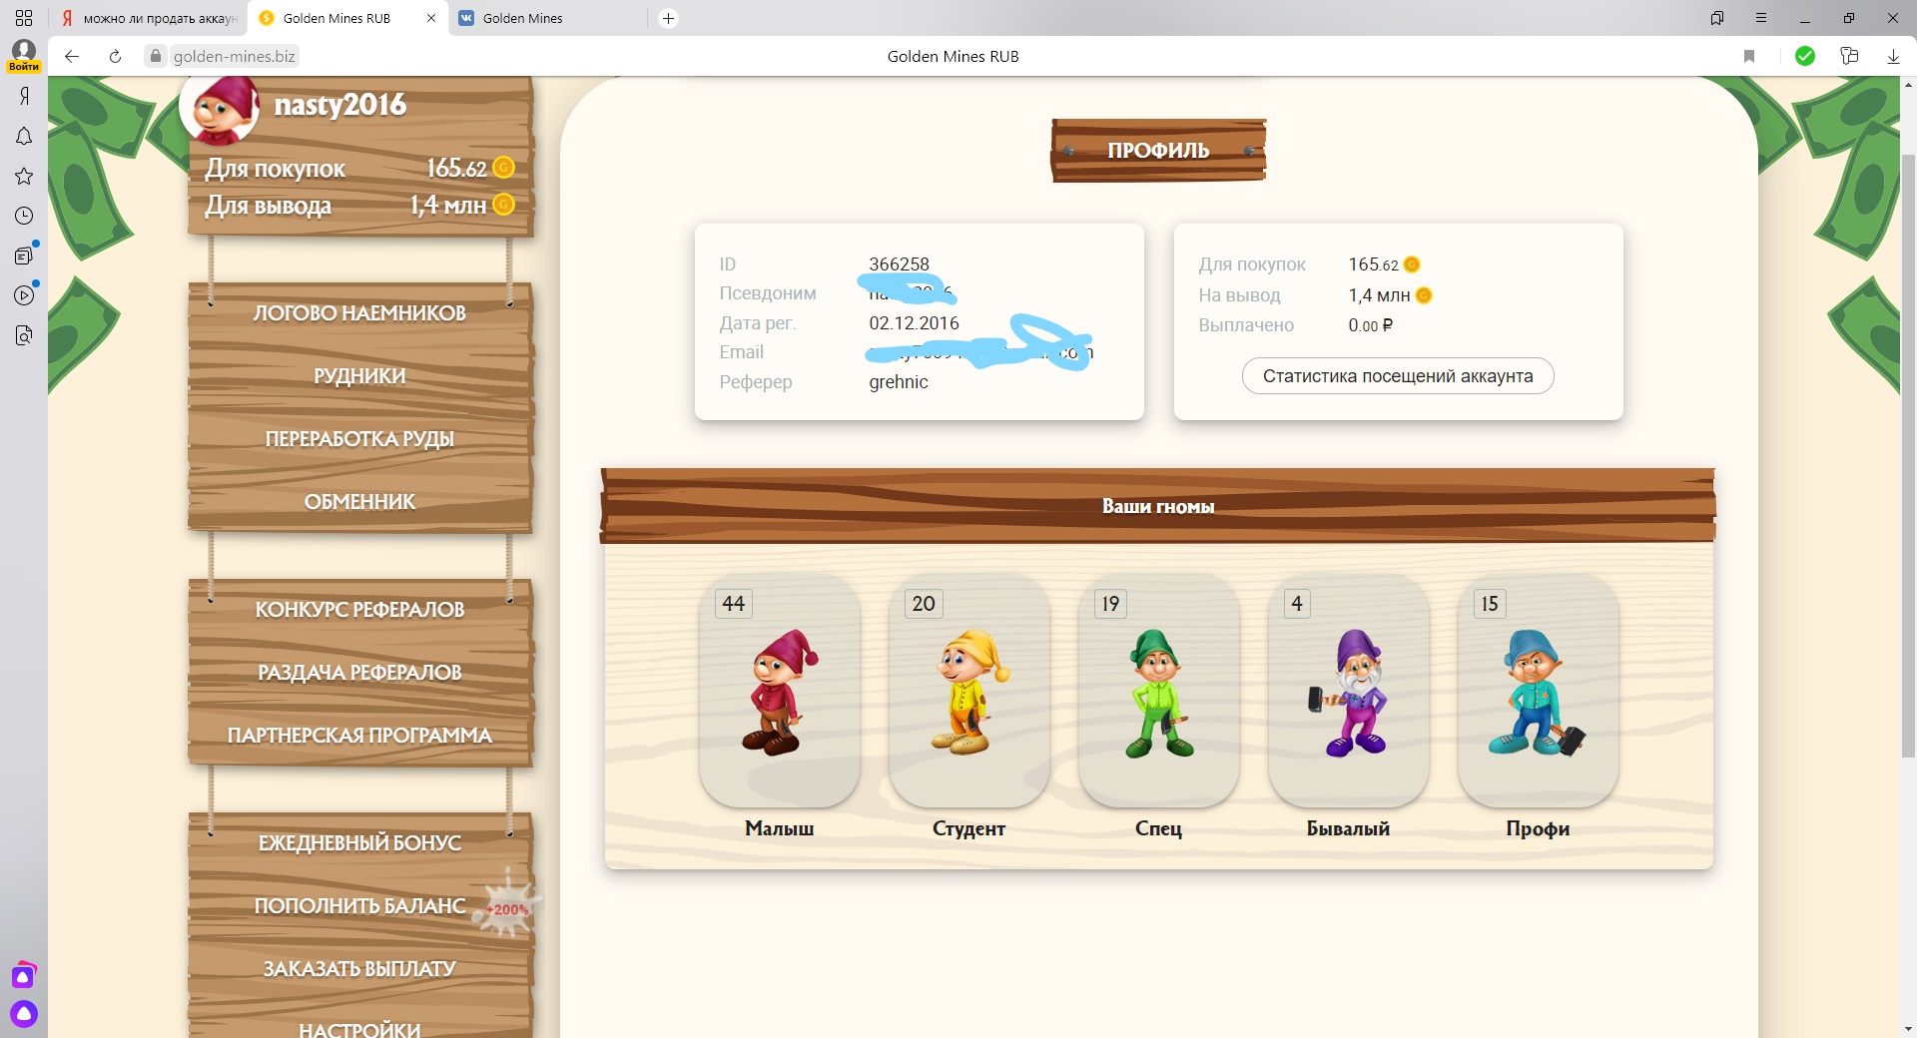Open the ЗАКАЗАТЬ ВЫПЛАТУ menu item
The width and height of the screenshot is (1917, 1038).
[x=359, y=969]
